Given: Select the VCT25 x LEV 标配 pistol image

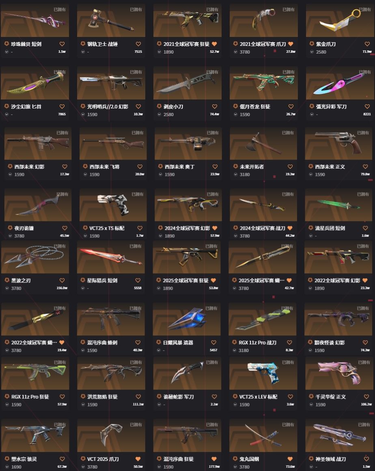Looking at the screenshot, I should pyautogui.click(x=263, y=374).
